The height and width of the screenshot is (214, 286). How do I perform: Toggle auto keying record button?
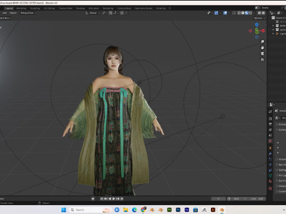point(93,199)
